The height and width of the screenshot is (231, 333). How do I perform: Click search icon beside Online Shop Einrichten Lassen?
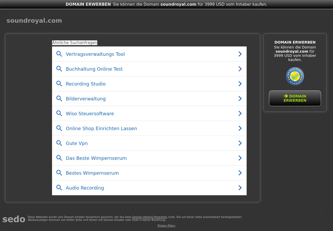pyautogui.click(x=59, y=128)
